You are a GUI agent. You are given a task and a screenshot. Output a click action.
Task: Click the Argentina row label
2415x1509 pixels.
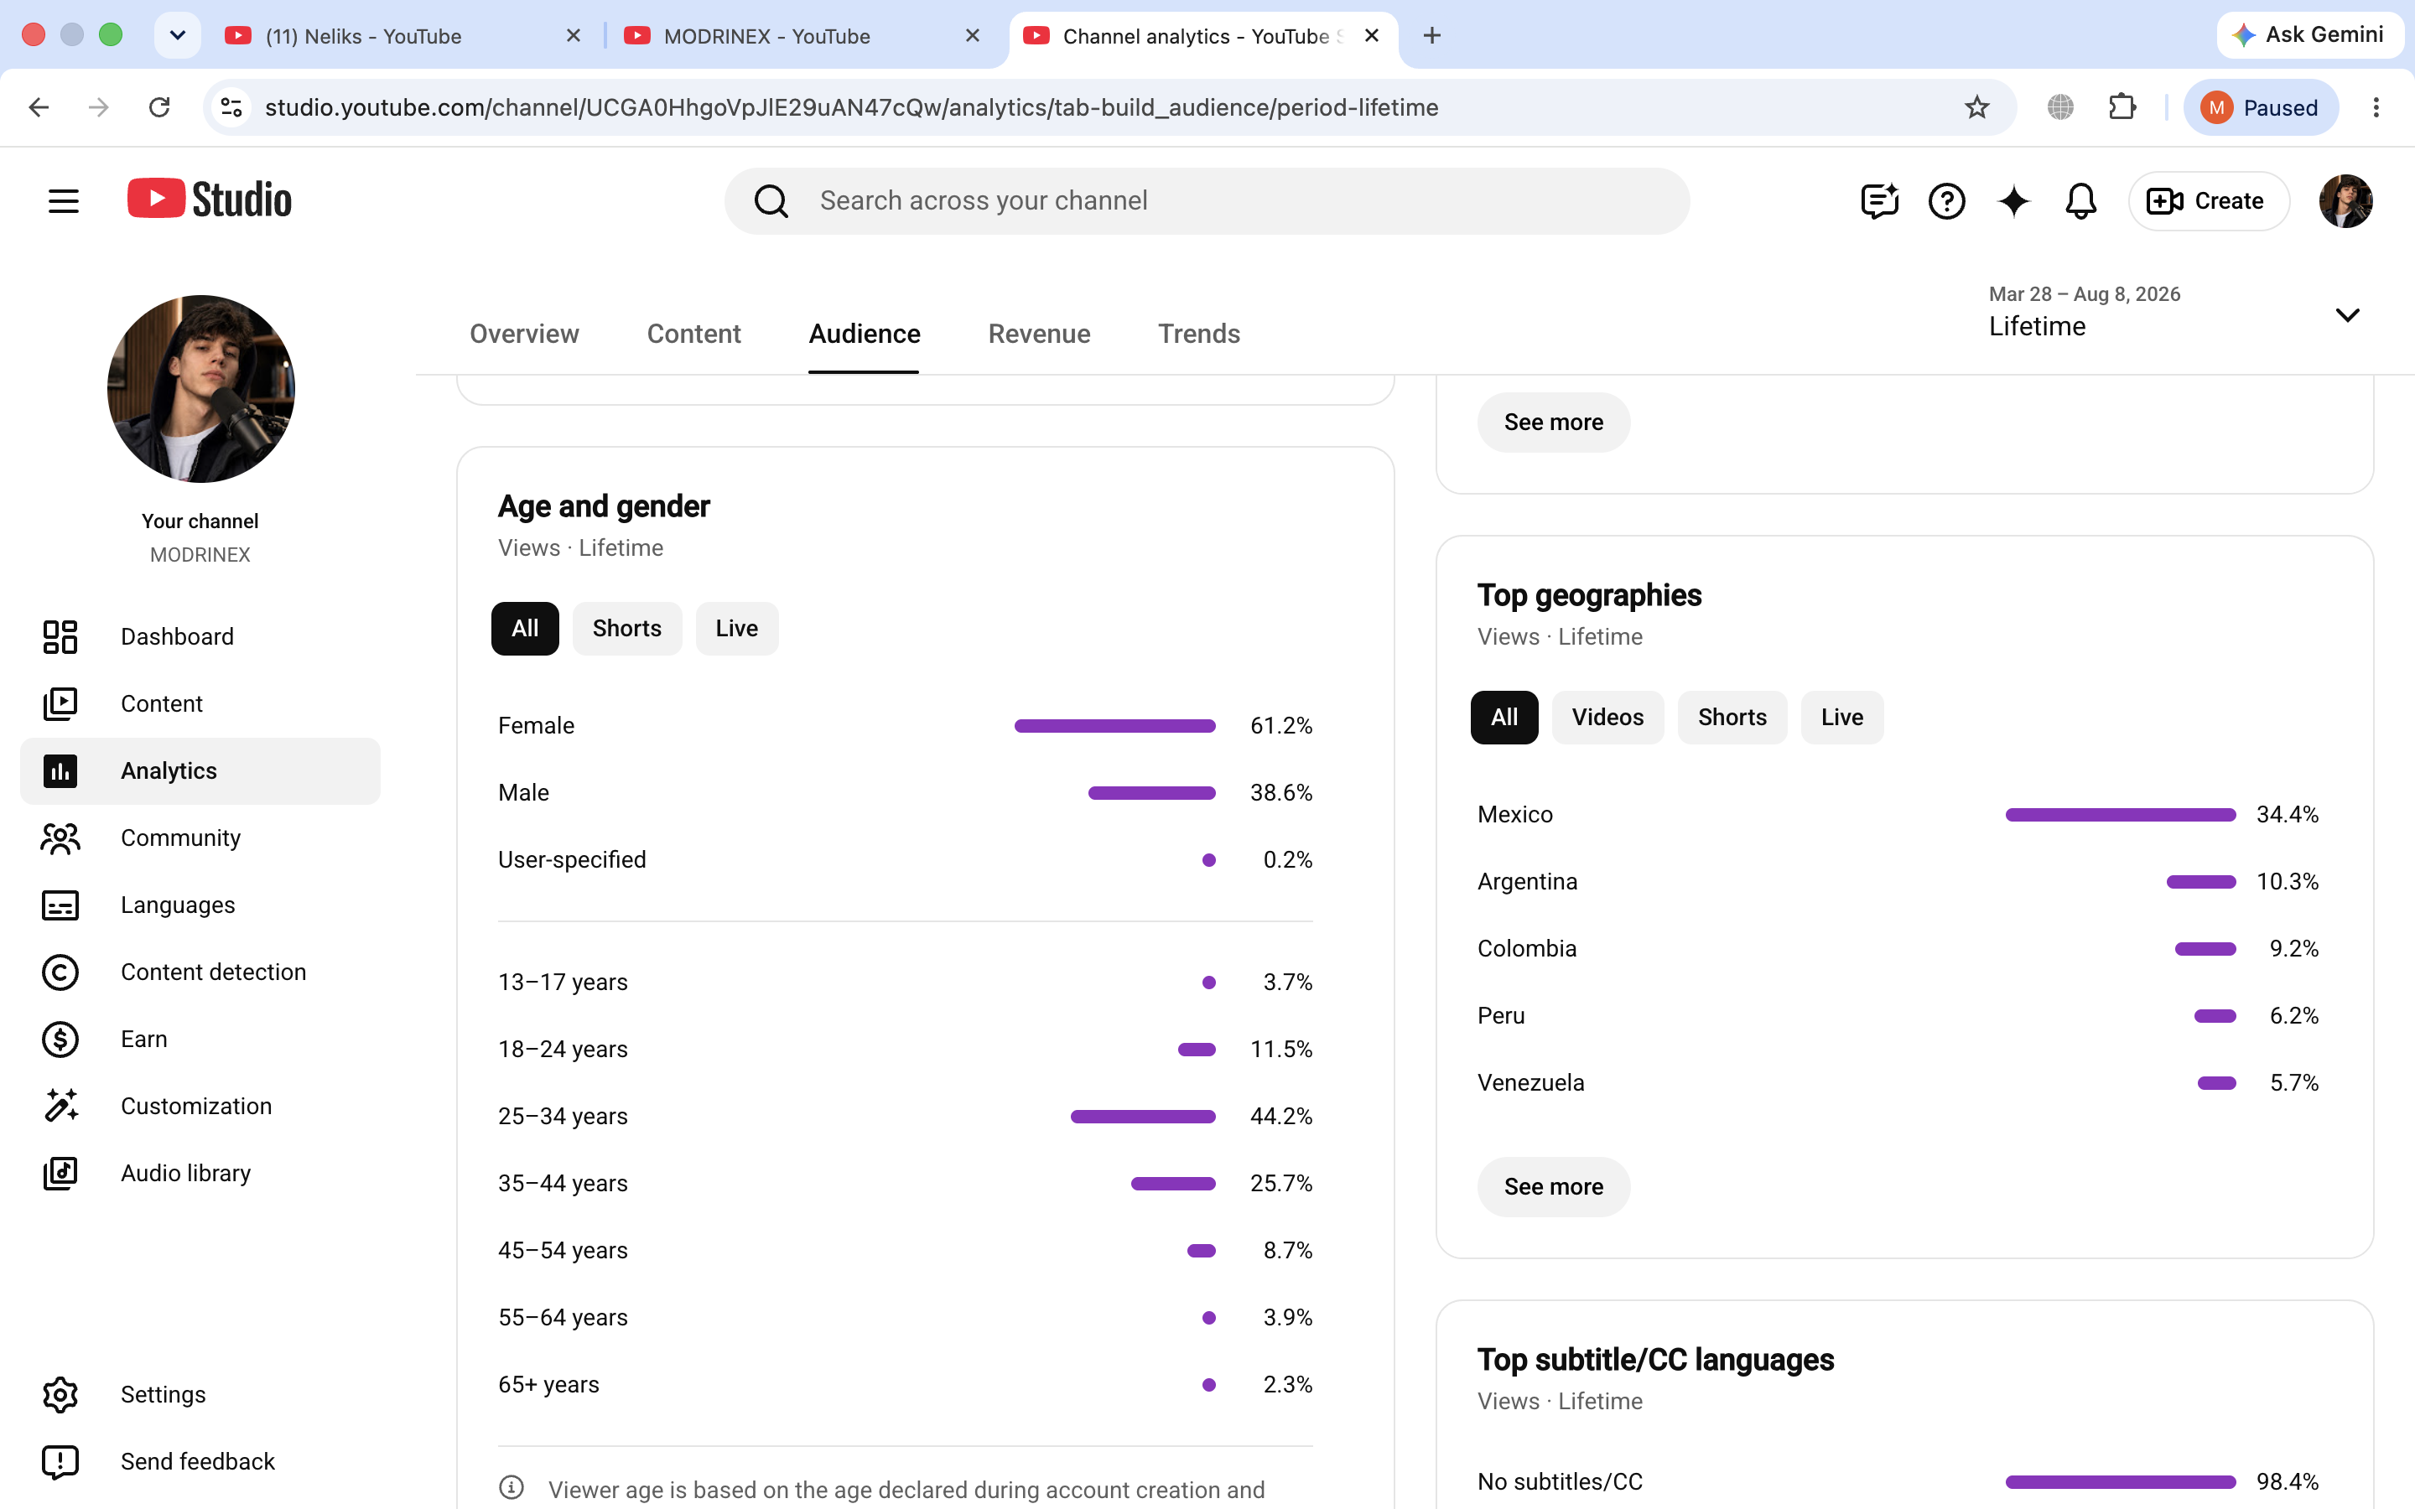1527,881
